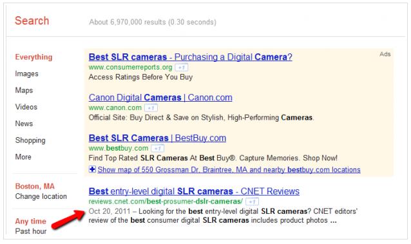Click Access Ratings Before You Buy text
The image size is (411, 244).
point(140,77)
